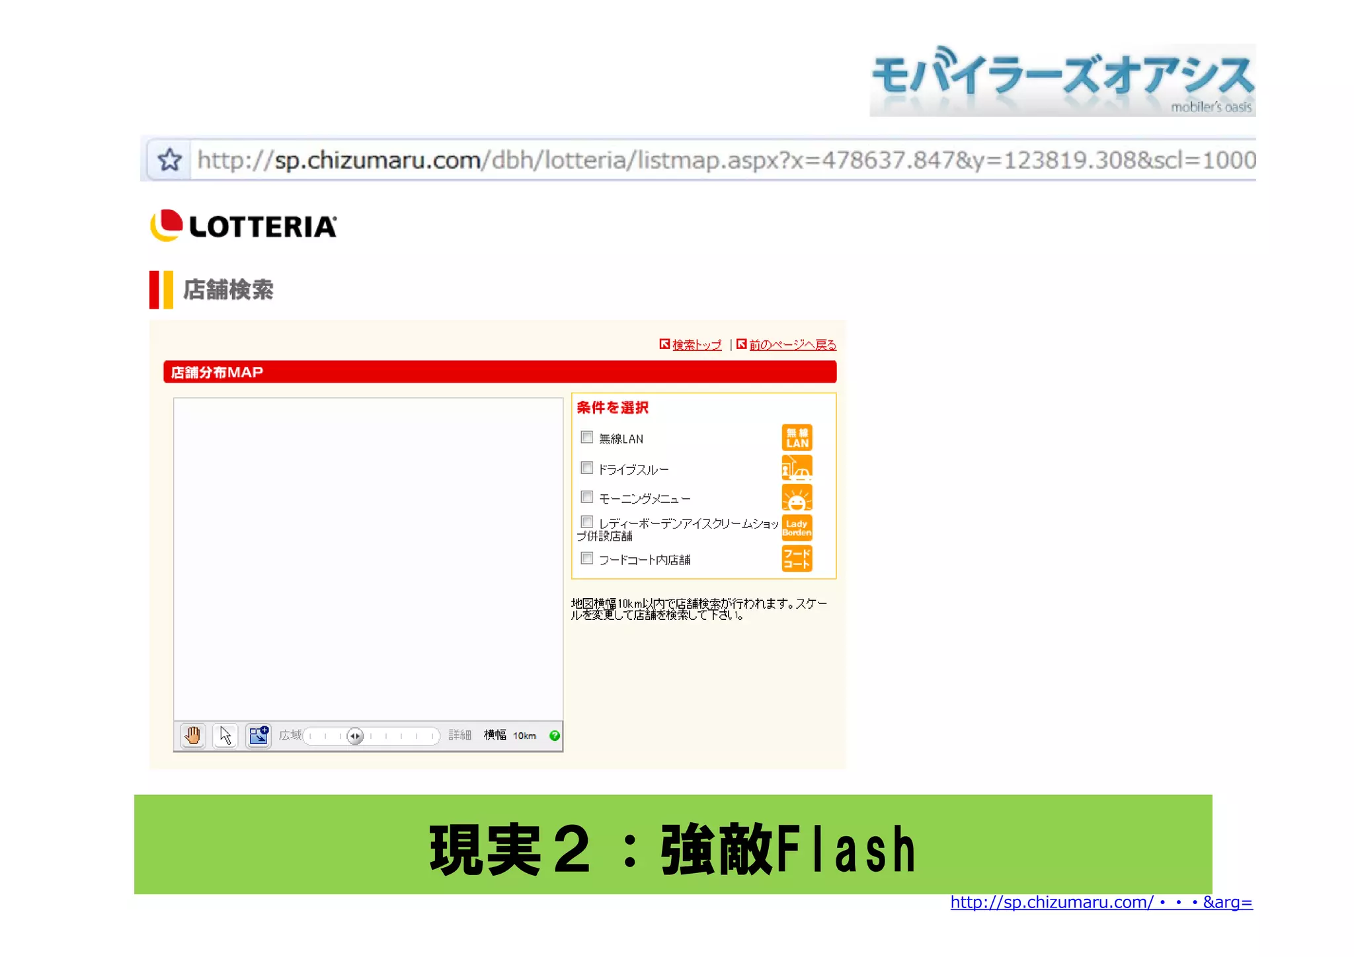
Task: Select the hand pan tool
Action: (192, 736)
